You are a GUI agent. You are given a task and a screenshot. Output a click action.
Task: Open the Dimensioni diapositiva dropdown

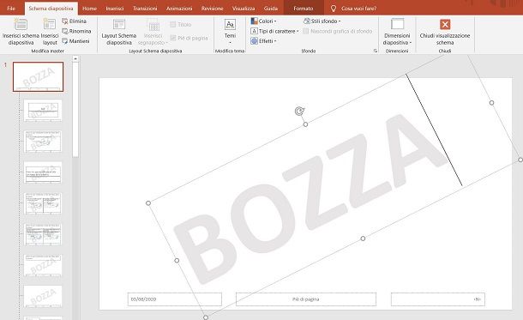[397, 32]
